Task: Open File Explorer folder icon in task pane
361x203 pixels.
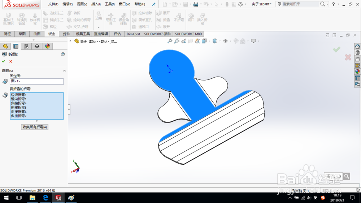Action: (x=357, y=59)
